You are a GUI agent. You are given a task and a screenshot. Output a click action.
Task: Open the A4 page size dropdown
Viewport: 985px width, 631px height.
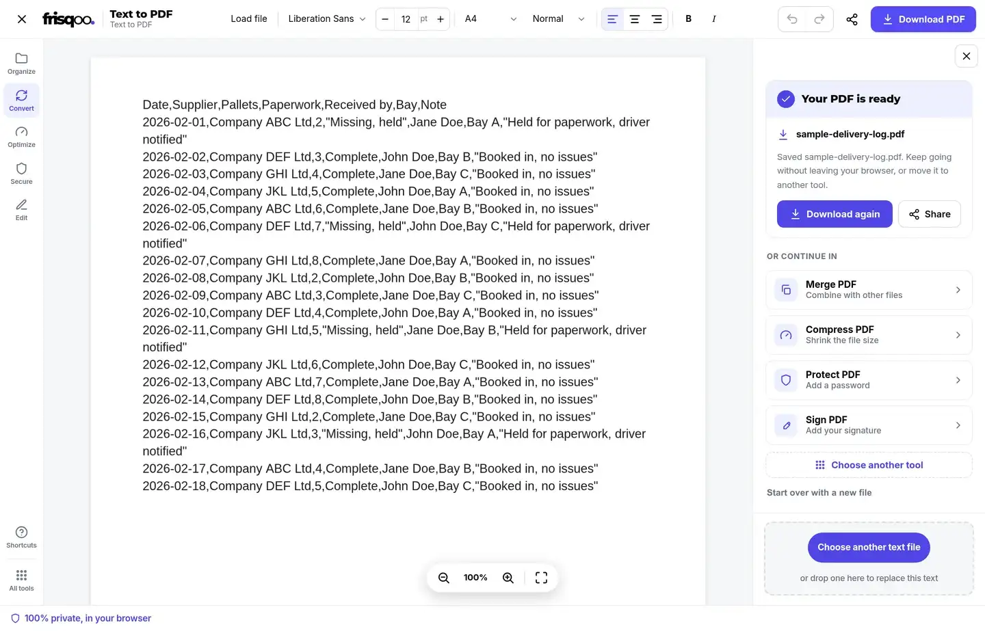(490, 19)
